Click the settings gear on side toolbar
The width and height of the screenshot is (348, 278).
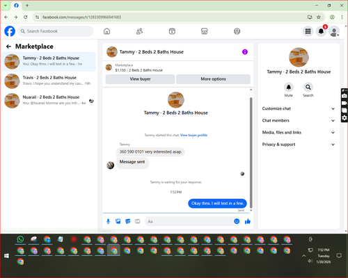point(345,118)
